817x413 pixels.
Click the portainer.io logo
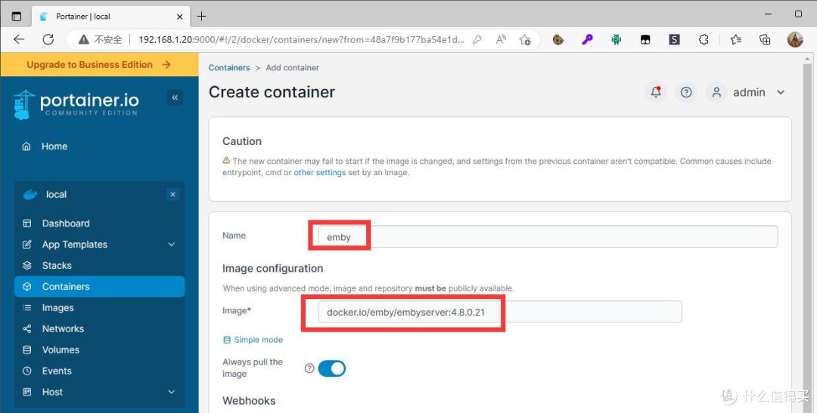(x=76, y=104)
